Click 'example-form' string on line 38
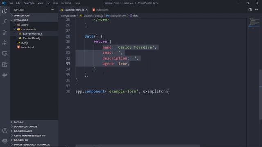The image size is (262, 147). click(123, 91)
